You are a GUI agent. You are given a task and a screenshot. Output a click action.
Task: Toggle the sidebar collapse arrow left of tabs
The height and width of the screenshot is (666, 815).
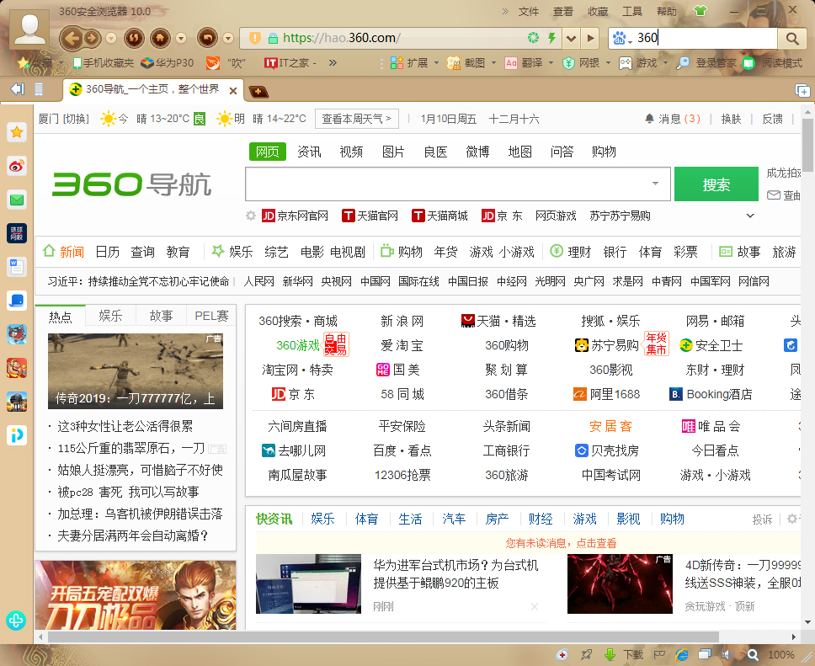point(17,89)
